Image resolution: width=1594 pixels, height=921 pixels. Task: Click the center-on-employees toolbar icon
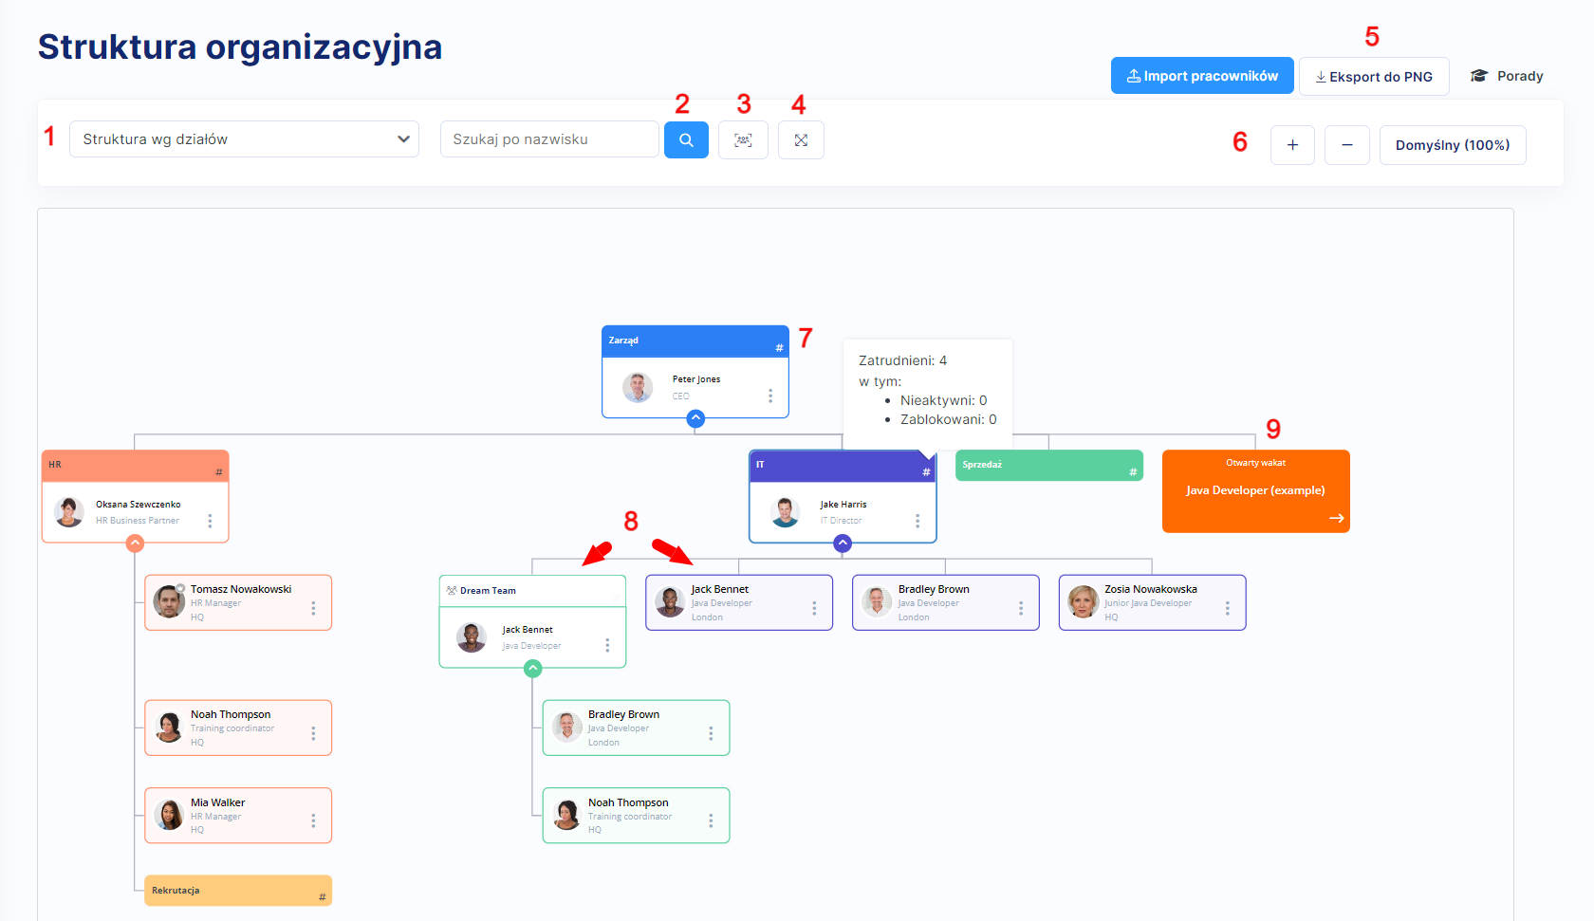click(x=743, y=140)
